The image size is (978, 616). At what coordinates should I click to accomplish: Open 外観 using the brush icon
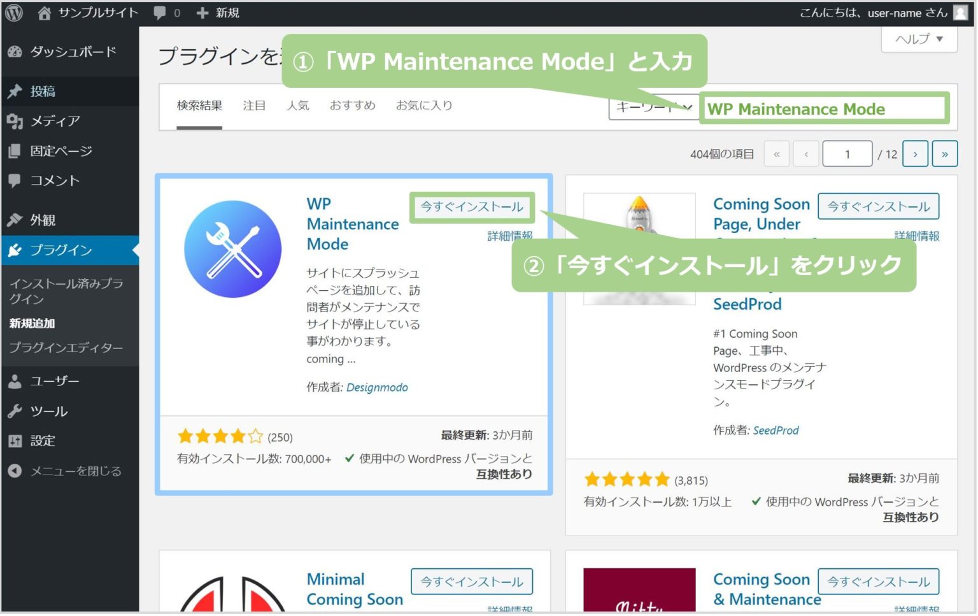tap(14, 219)
